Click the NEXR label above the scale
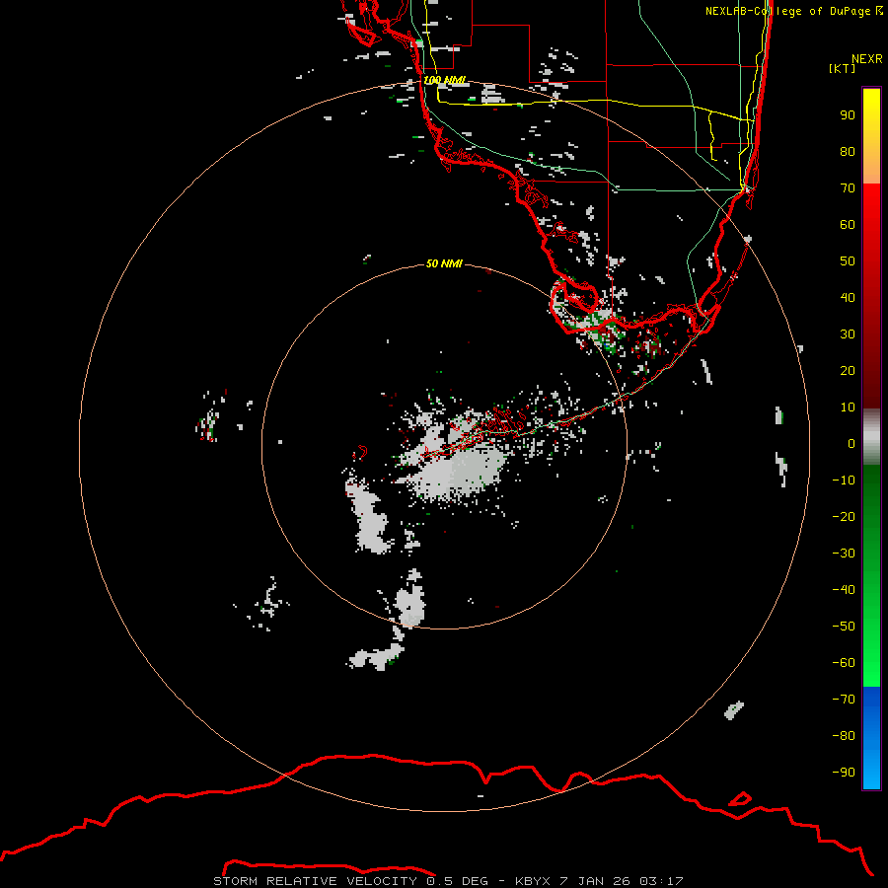 (x=867, y=59)
